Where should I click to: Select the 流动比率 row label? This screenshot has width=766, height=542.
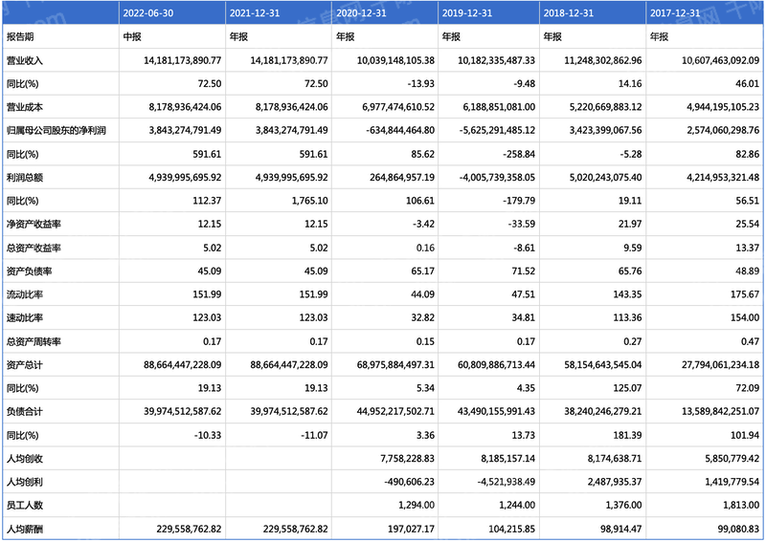coord(25,294)
